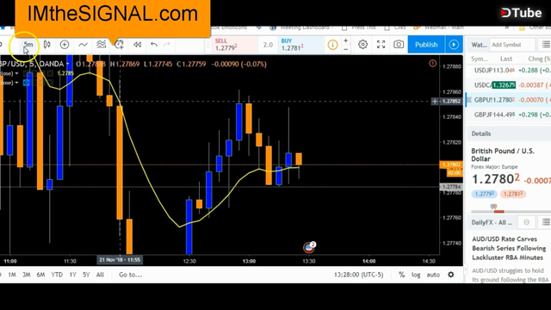Open chart settings gear in top toolbar

[x=362, y=45]
